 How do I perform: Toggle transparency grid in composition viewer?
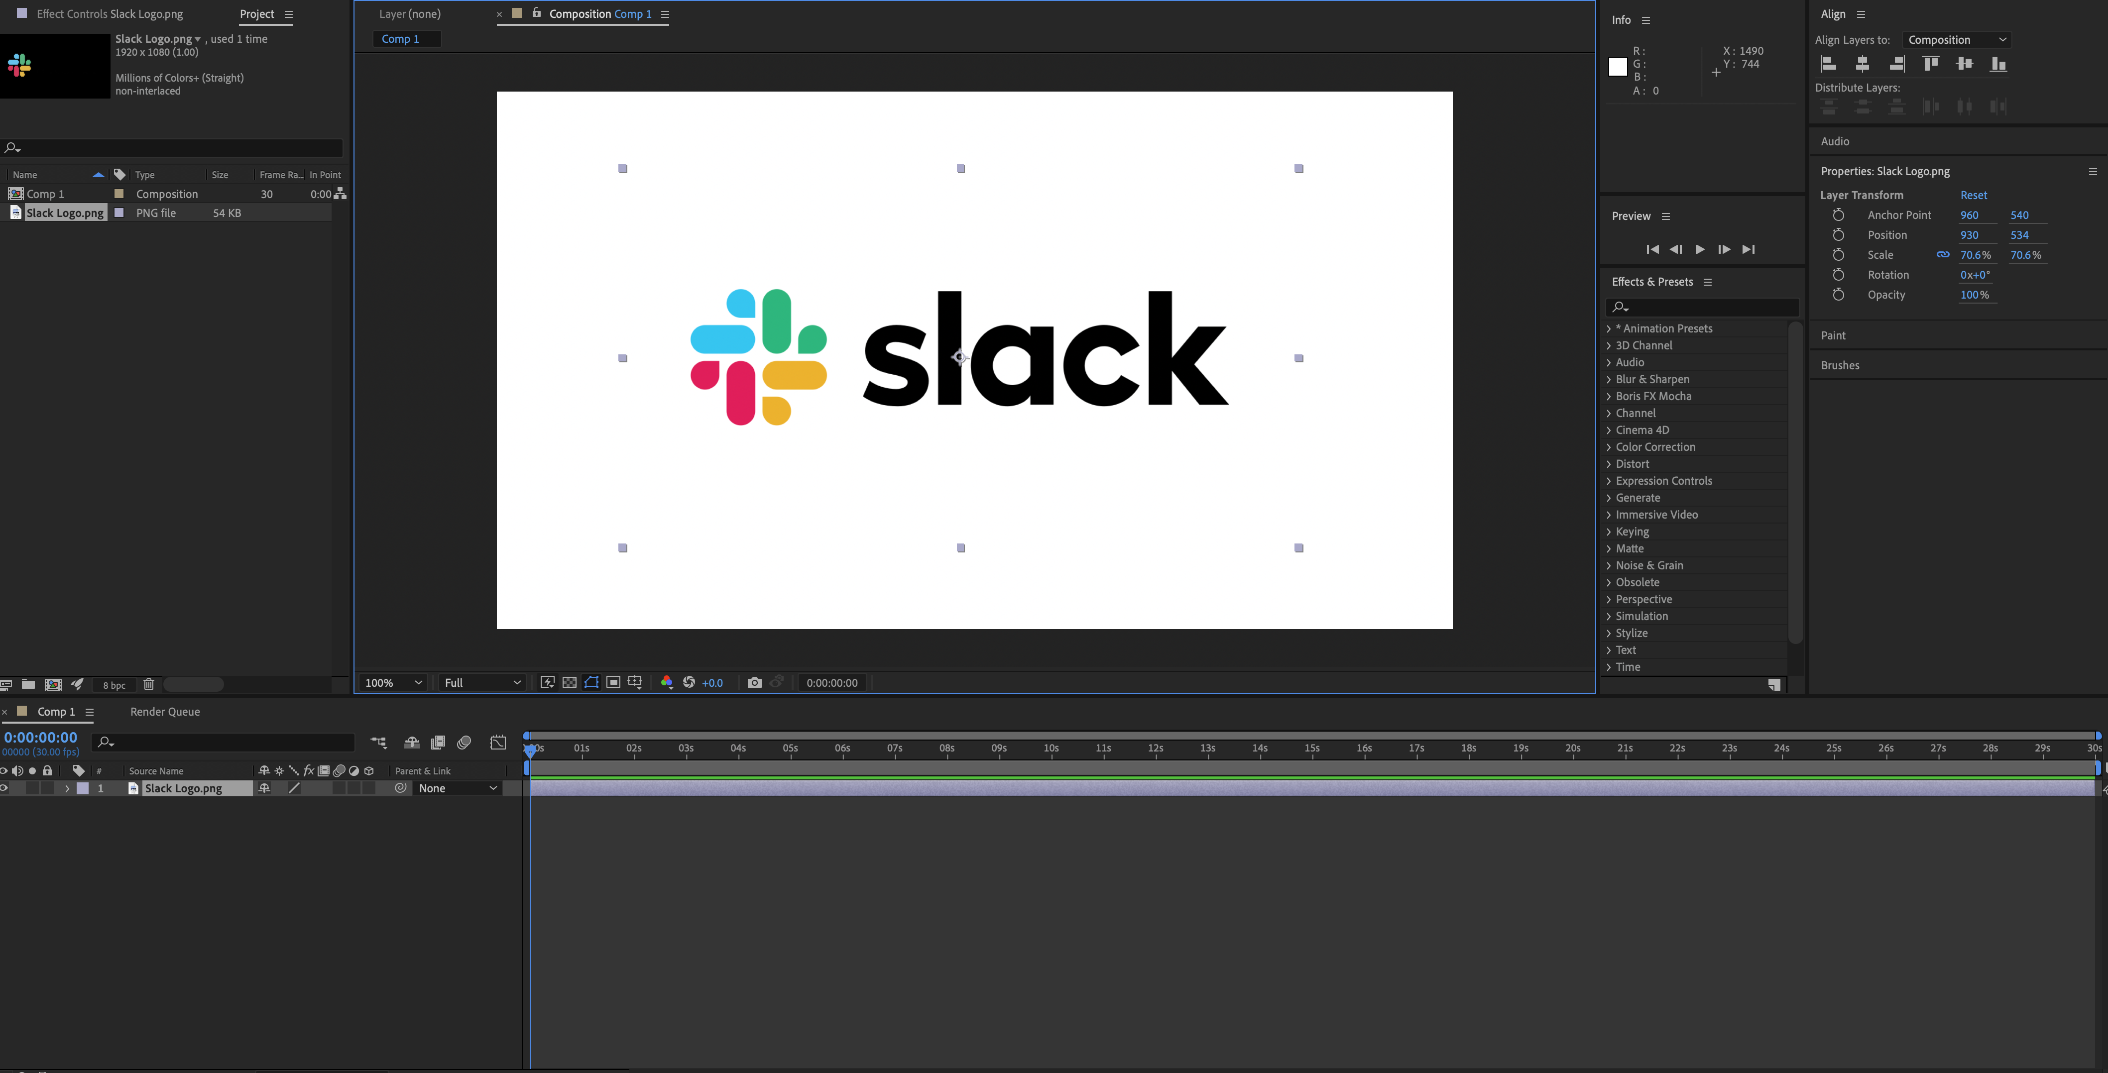click(x=570, y=682)
